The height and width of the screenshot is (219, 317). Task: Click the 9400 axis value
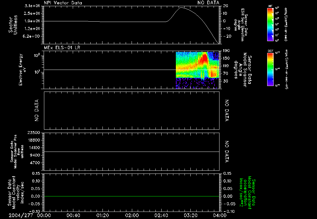point(35,155)
